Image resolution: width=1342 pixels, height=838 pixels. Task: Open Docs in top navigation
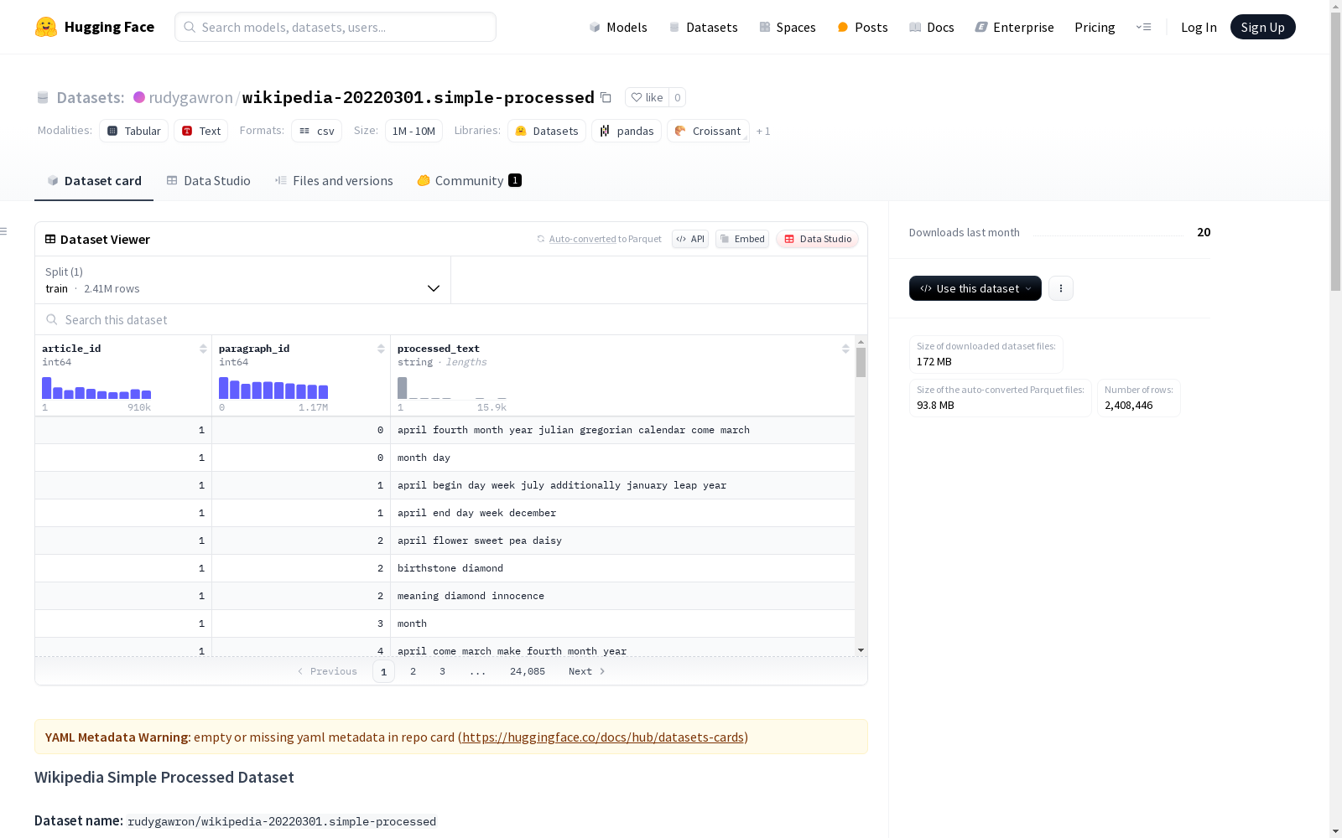pos(932,27)
